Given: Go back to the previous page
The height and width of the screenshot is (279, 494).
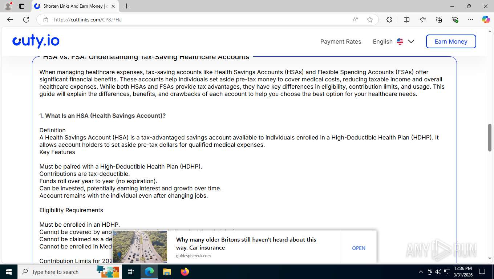Looking at the screenshot, I should click(10, 20).
